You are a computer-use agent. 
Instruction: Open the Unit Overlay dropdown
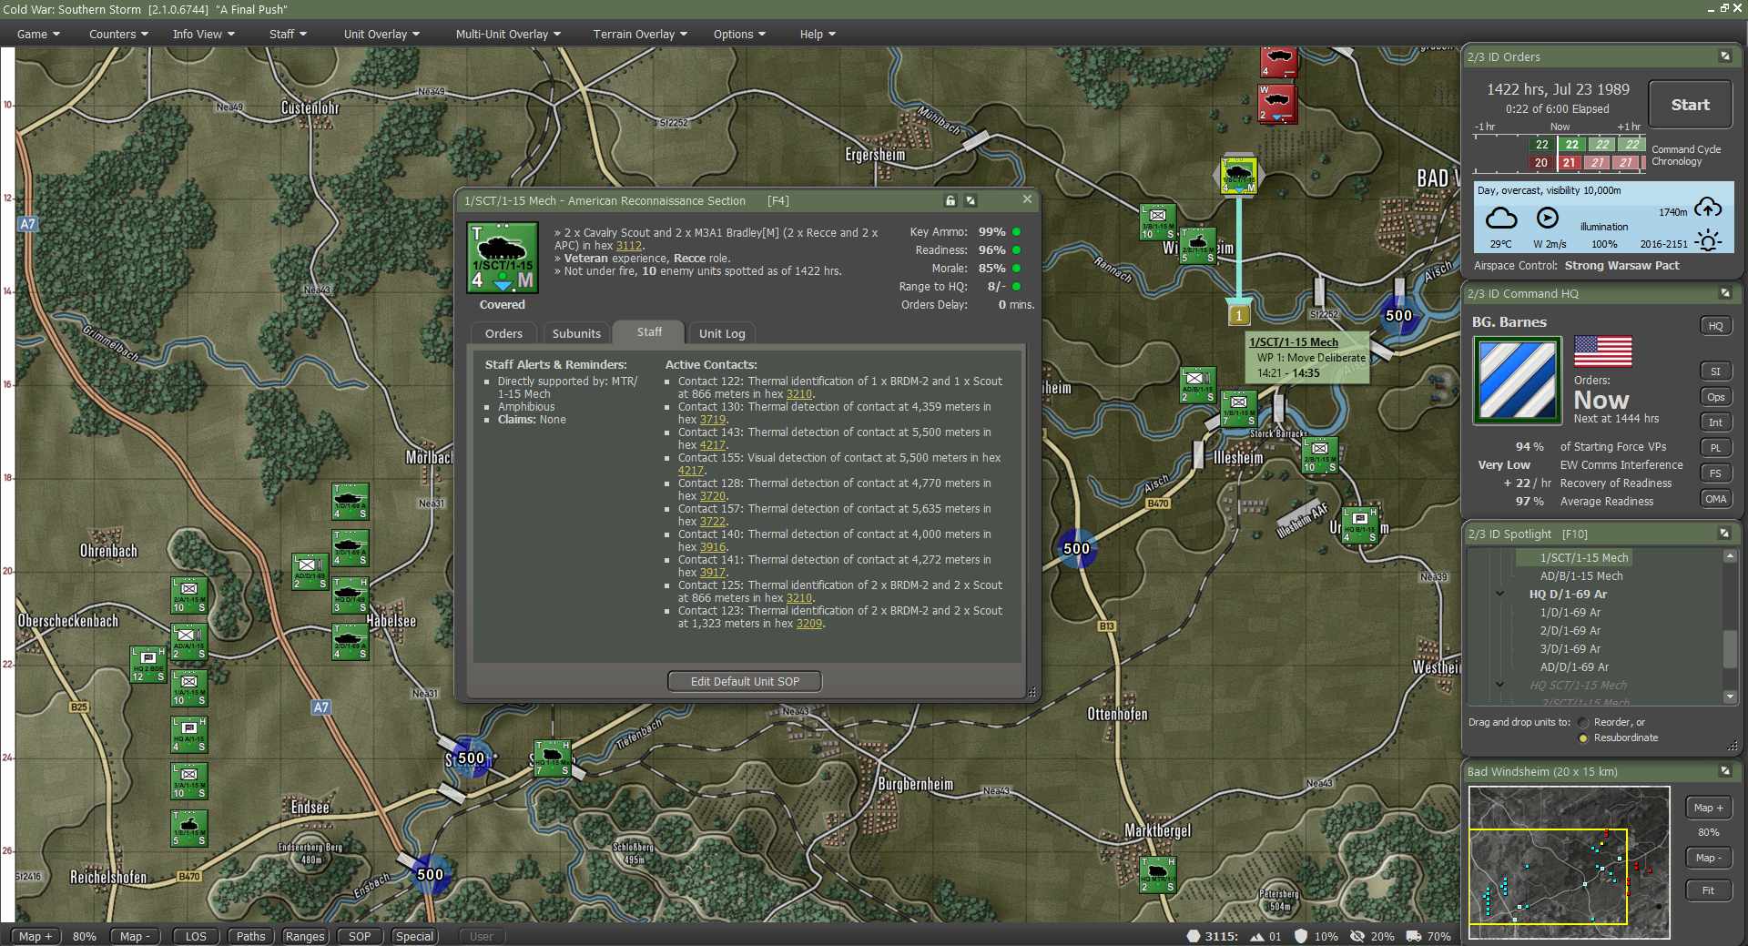381,34
